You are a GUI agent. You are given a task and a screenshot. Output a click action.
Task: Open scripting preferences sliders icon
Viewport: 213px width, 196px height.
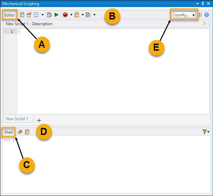200,15
